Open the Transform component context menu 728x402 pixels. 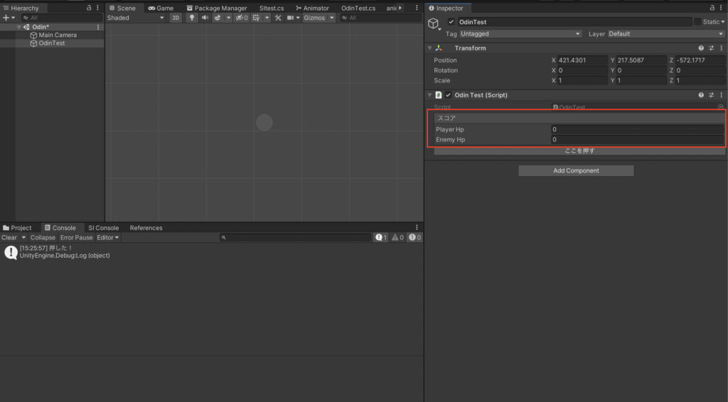pyautogui.click(x=721, y=48)
